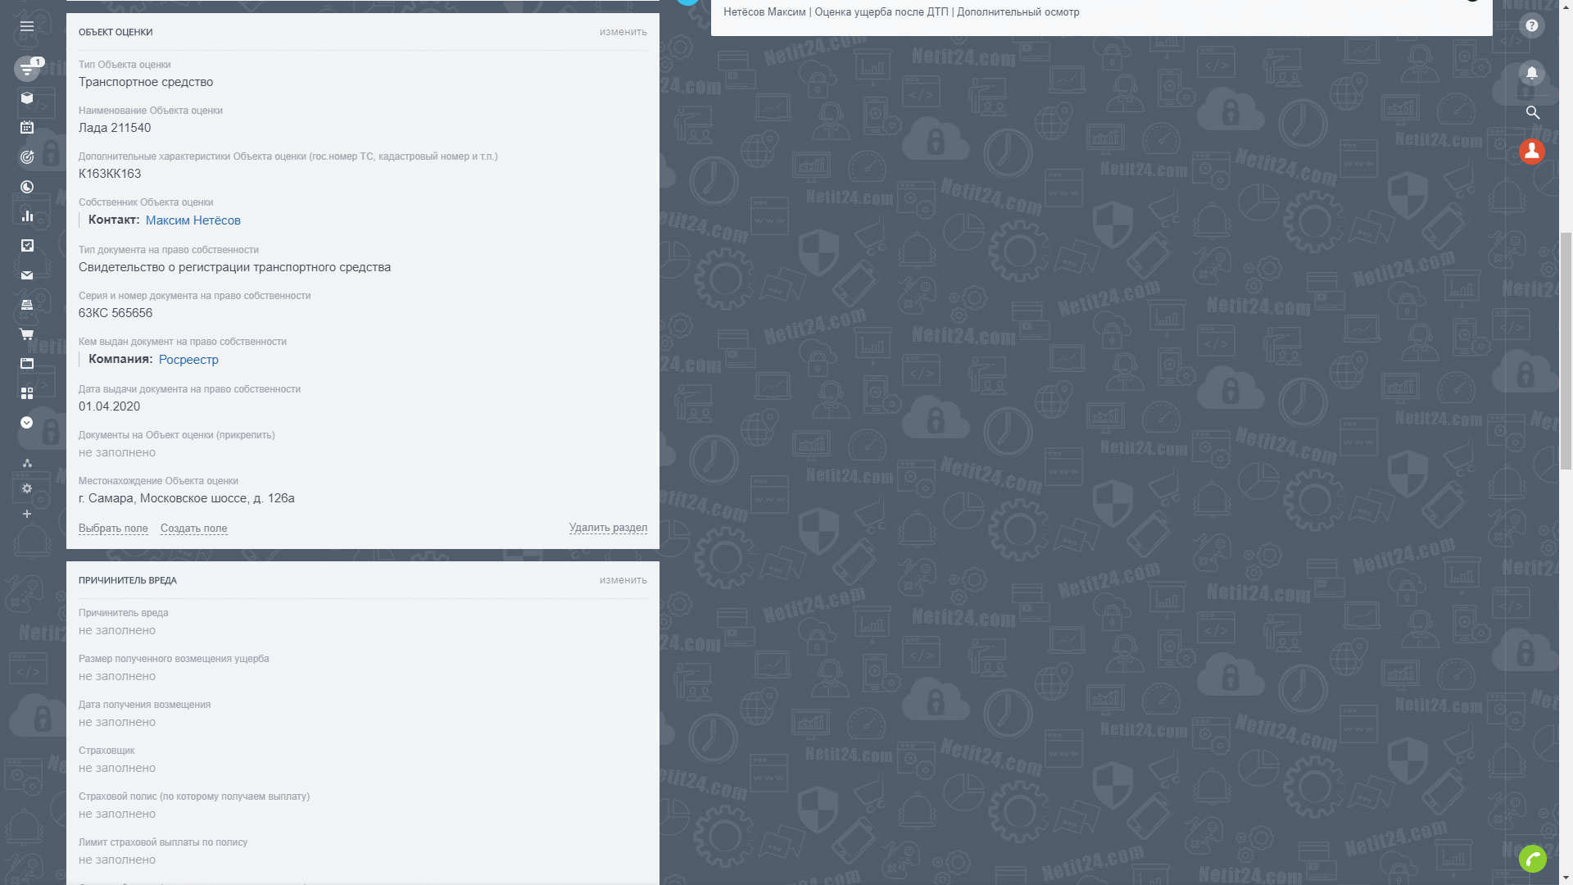Click изменить in Причинитель вреда section

(623, 580)
